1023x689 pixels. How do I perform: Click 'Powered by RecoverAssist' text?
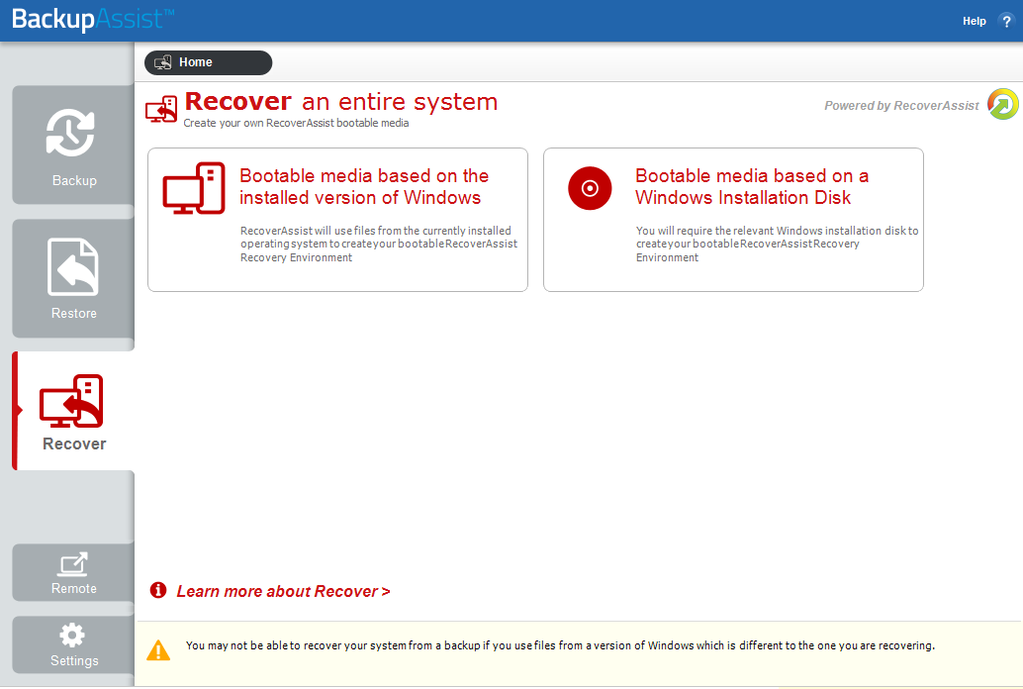click(x=901, y=106)
